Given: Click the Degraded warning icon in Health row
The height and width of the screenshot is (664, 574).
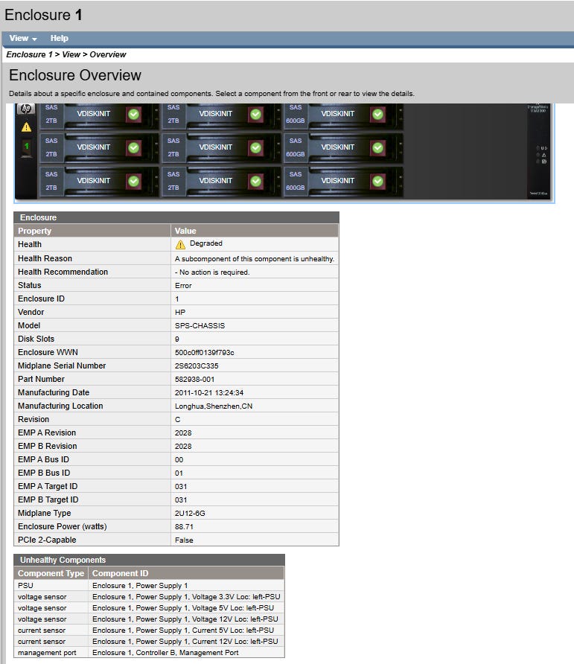Looking at the screenshot, I should [x=180, y=244].
